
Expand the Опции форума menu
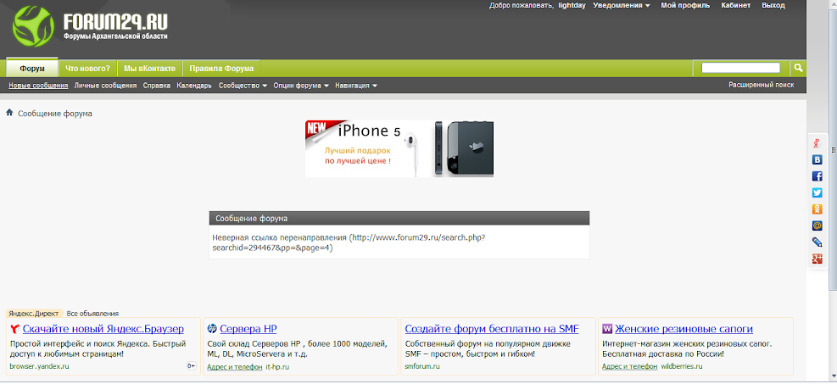(301, 86)
